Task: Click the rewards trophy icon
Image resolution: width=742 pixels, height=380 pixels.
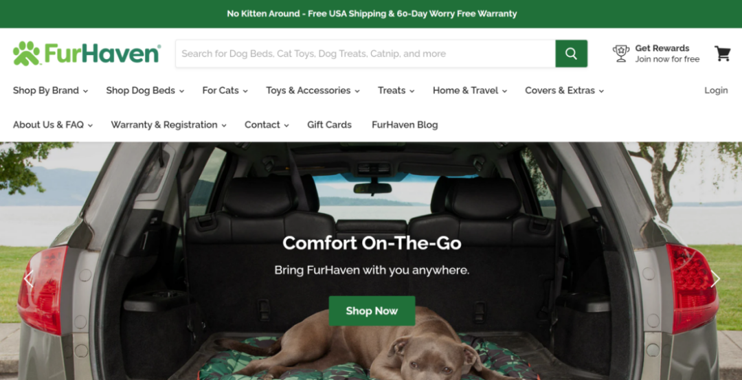Action: tap(621, 54)
